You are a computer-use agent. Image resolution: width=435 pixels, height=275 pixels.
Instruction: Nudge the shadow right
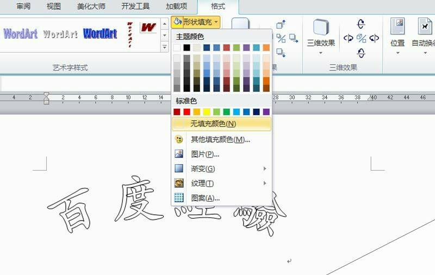click(x=294, y=38)
